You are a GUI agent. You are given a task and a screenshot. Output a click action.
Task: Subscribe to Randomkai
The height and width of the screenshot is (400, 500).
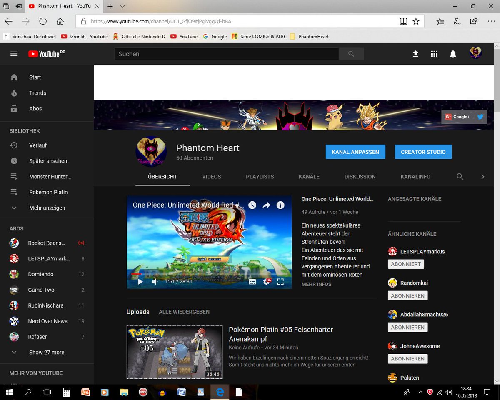click(408, 296)
